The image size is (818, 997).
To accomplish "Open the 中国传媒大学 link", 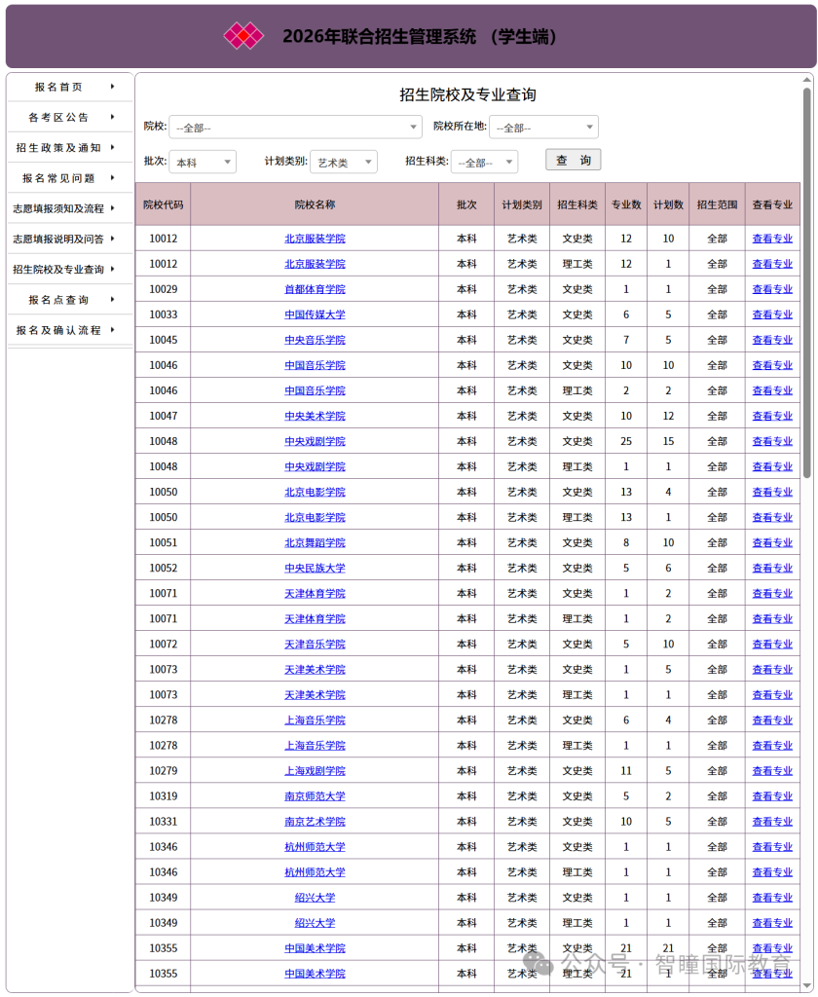I will [x=315, y=314].
